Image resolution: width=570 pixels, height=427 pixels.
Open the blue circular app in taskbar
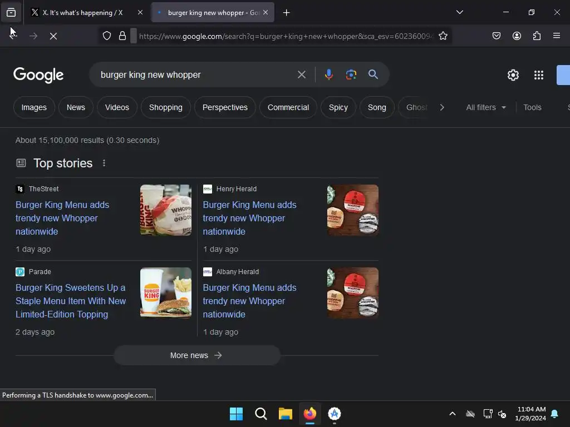click(335, 414)
